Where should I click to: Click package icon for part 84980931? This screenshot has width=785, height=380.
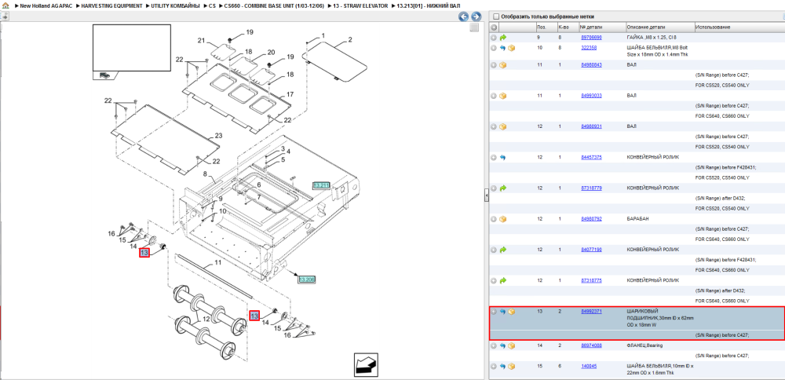point(503,126)
